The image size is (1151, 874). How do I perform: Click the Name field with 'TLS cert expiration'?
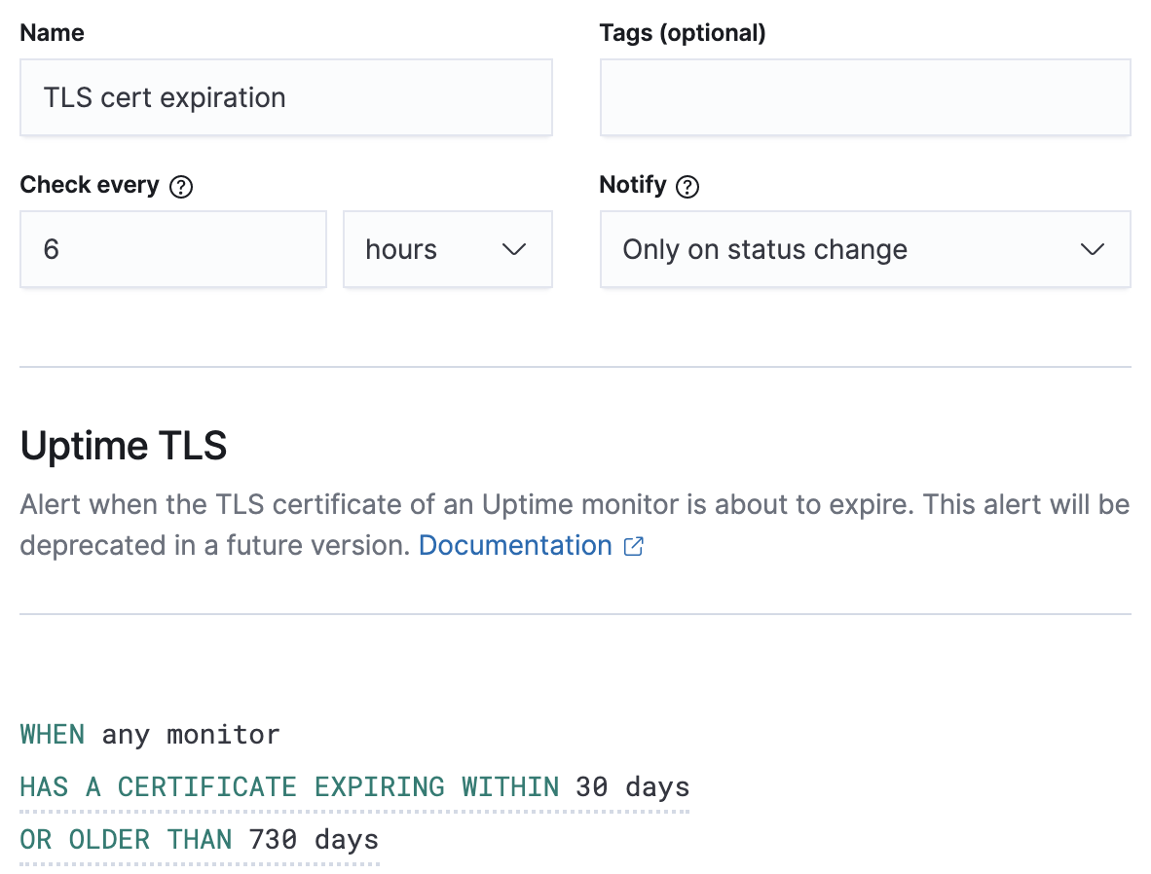pyautogui.click(x=285, y=98)
